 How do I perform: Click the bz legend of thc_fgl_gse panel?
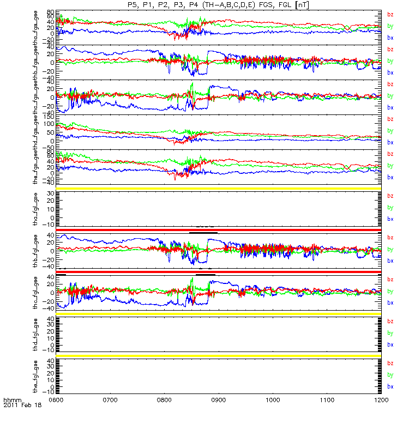[390, 280]
